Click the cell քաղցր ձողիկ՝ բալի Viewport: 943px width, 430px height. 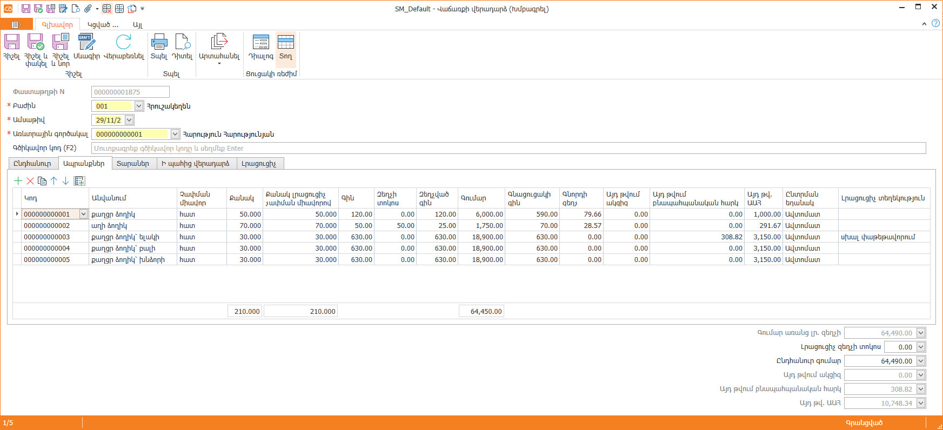point(133,248)
